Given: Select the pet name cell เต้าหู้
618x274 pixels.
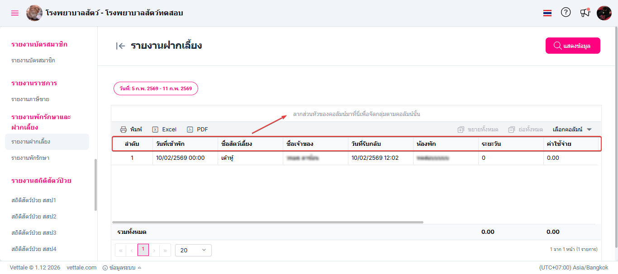Looking at the screenshot, I should click(x=250, y=158).
